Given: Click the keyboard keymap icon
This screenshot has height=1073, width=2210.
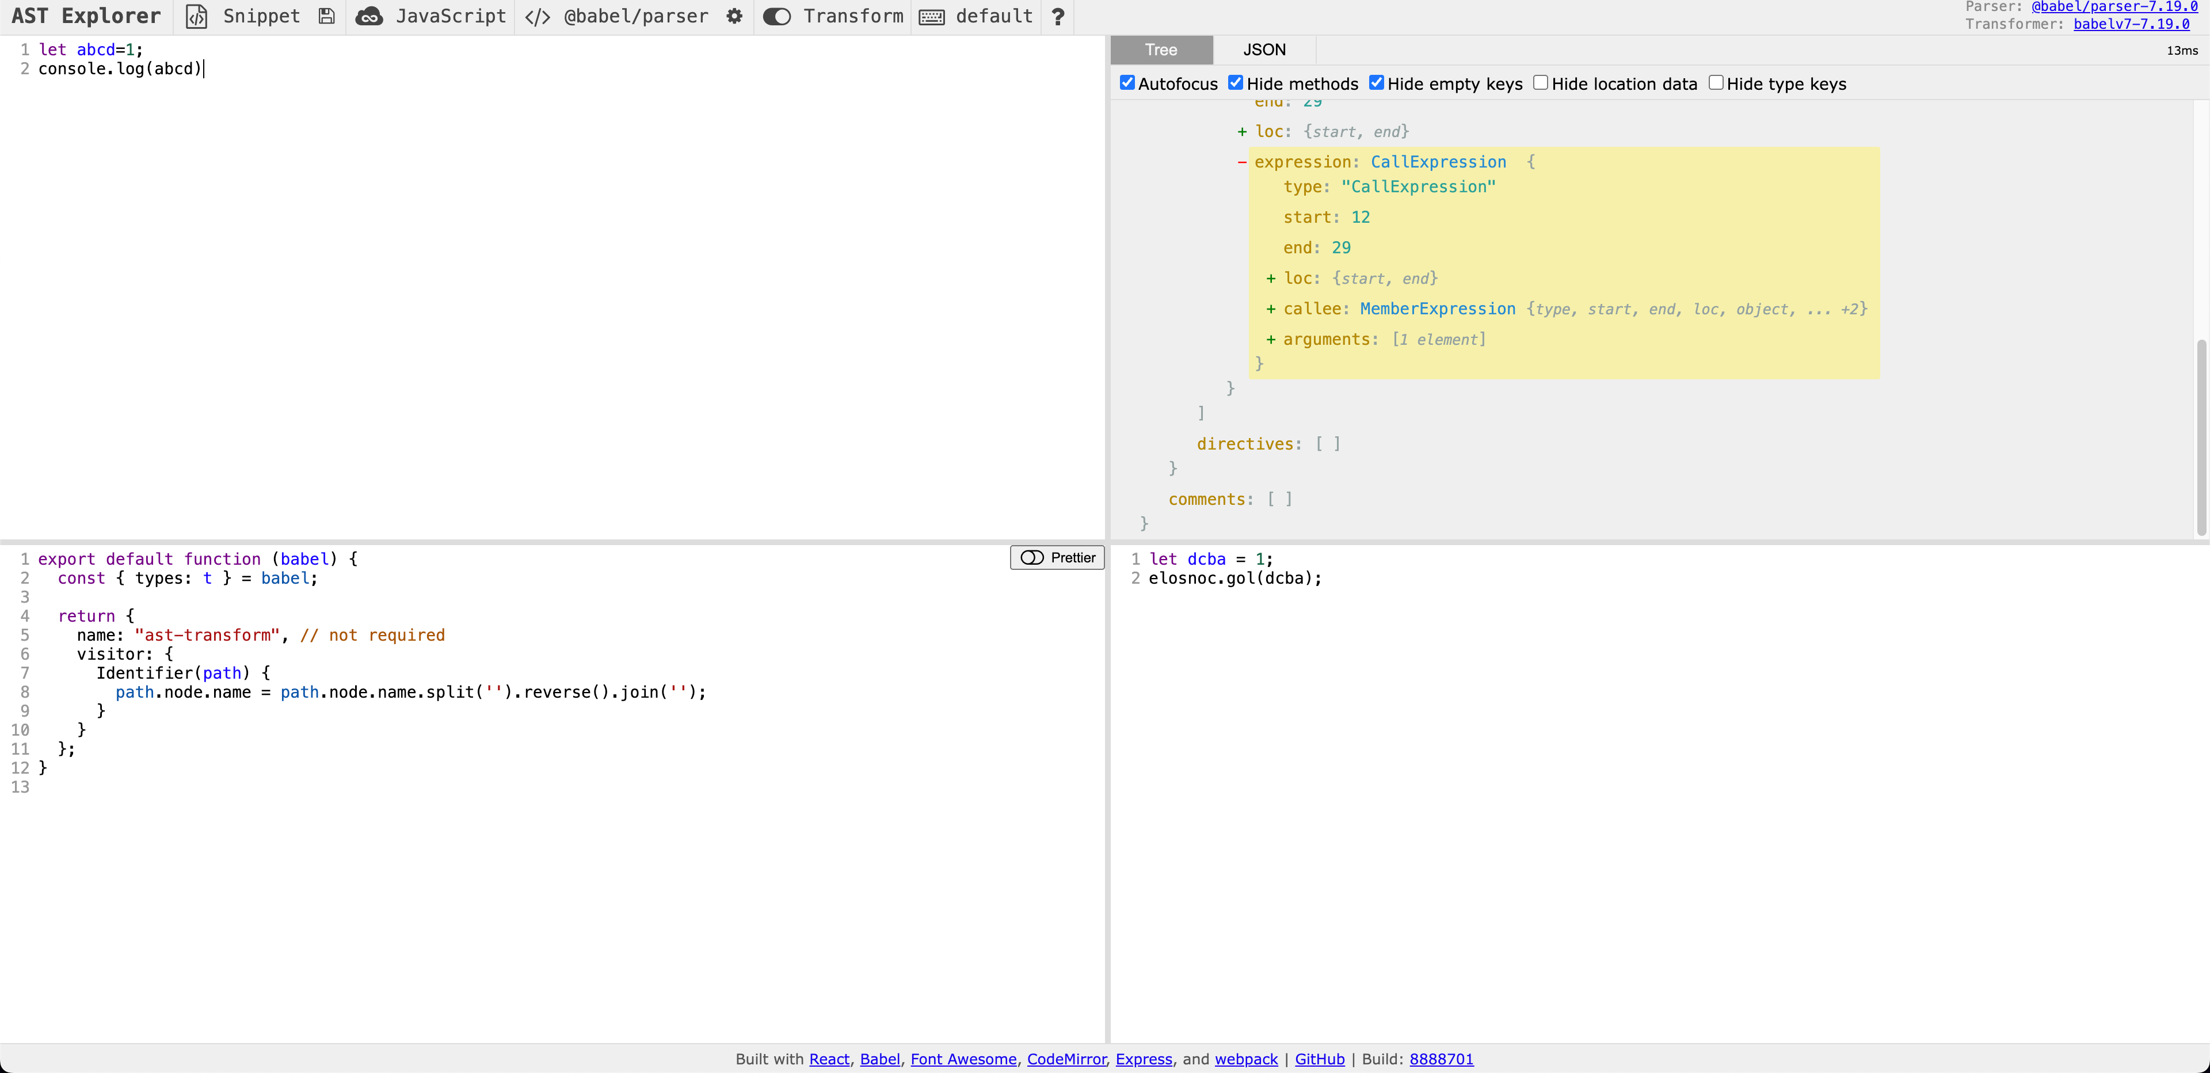Looking at the screenshot, I should 932,16.
